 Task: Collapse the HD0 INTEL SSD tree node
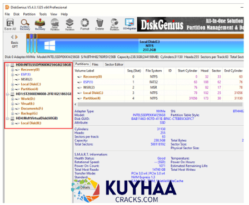[7, 65]
